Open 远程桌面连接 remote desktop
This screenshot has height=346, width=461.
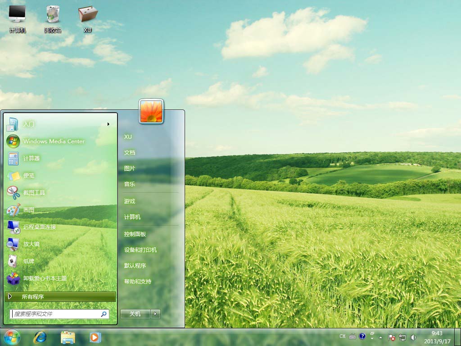tap(40, 227)
